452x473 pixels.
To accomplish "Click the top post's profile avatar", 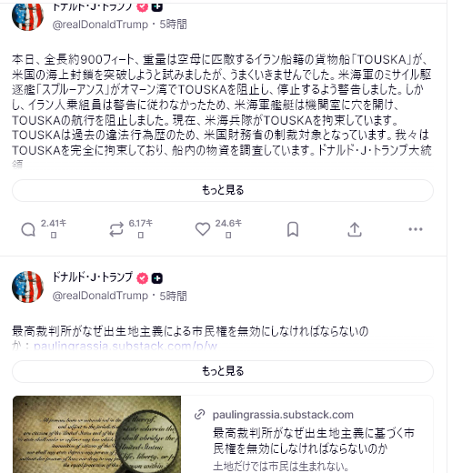I will click(x=27, y=16).
